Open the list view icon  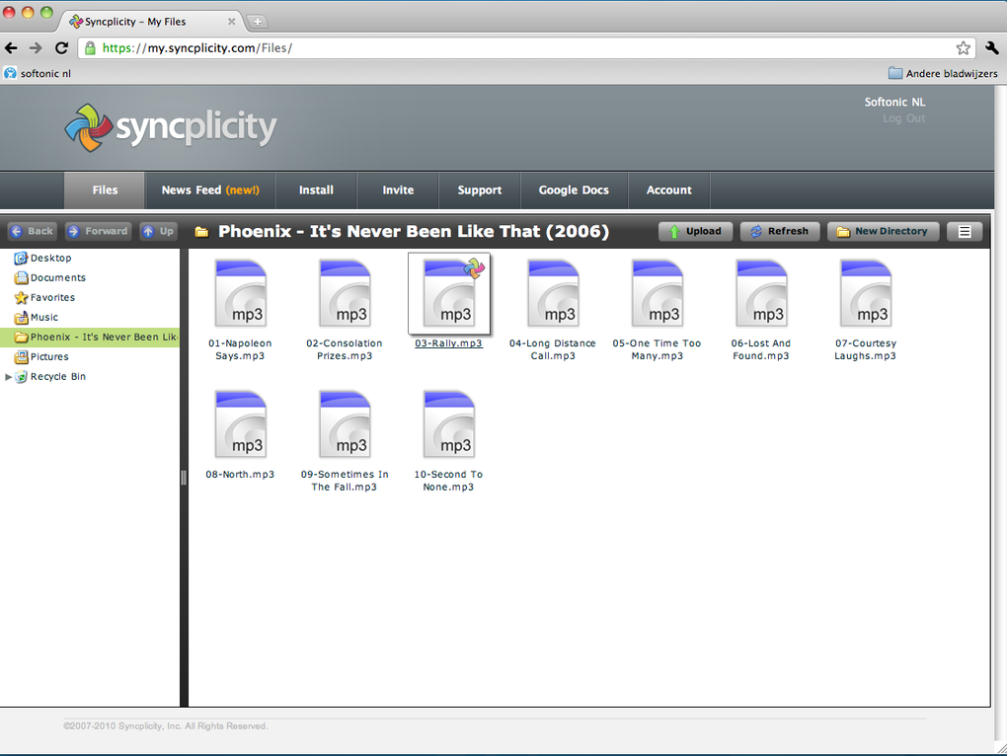tap(965, 231)
